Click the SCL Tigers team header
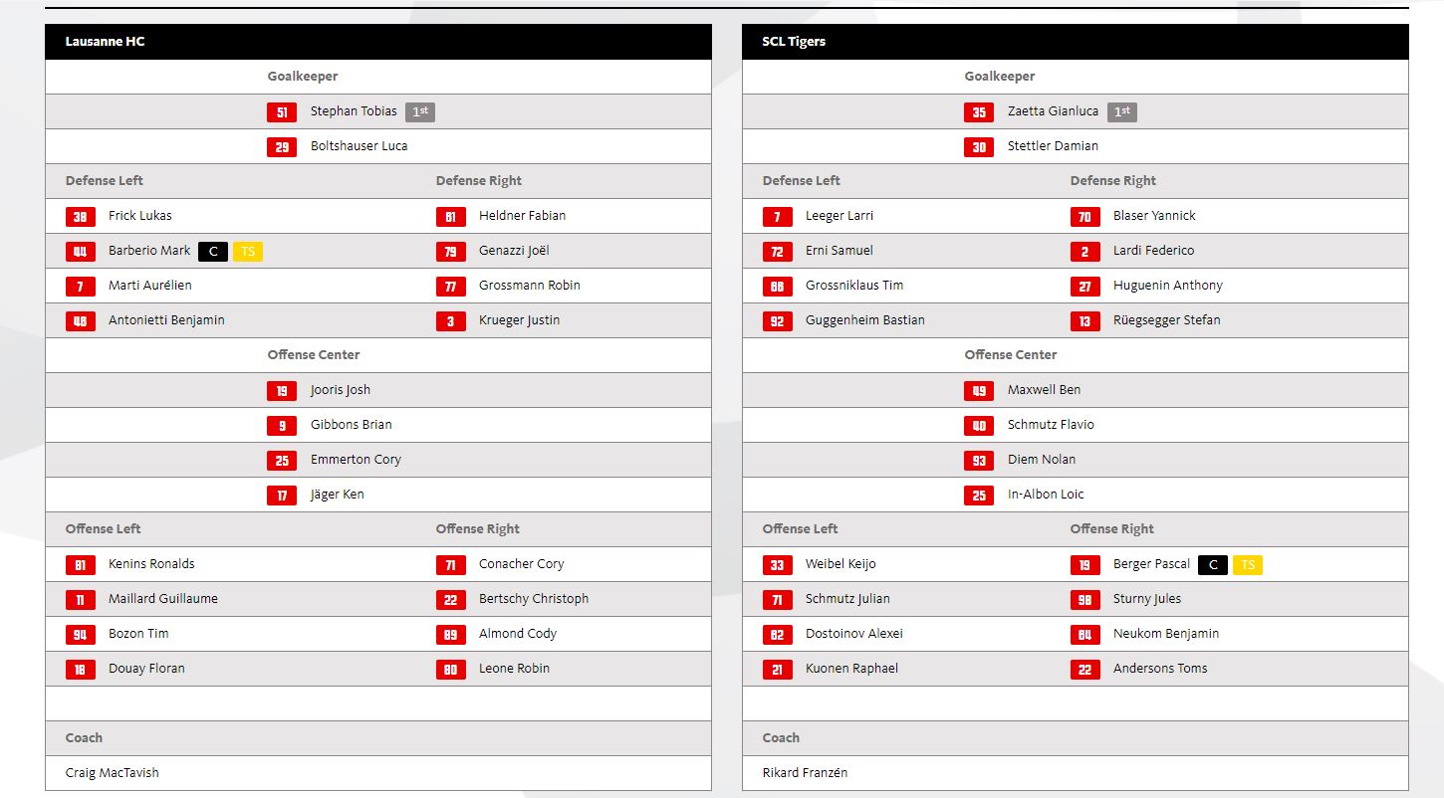This screenshot has height=798, width=1444. coord(1076,42)
